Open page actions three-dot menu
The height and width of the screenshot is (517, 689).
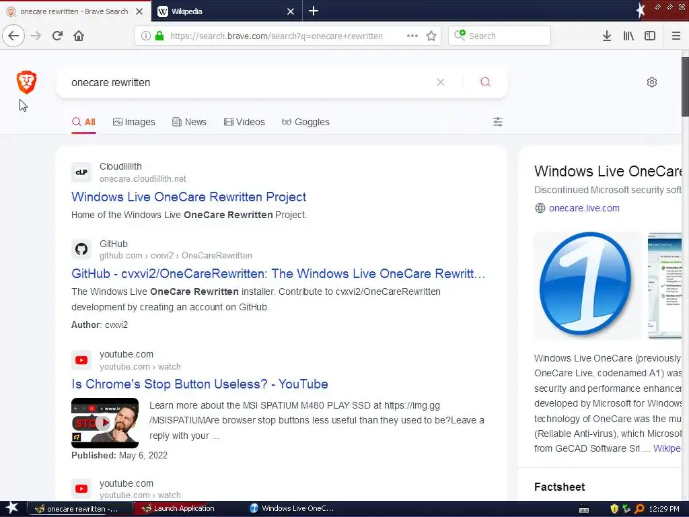tap(412, 36)
